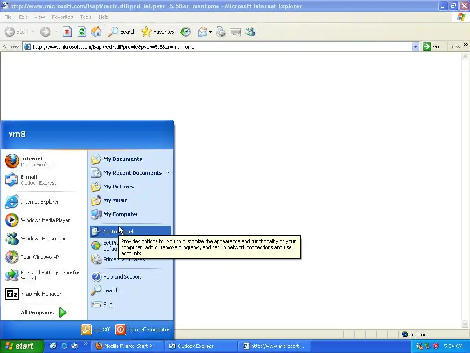Open the Run... dialog

click(130, 304)
